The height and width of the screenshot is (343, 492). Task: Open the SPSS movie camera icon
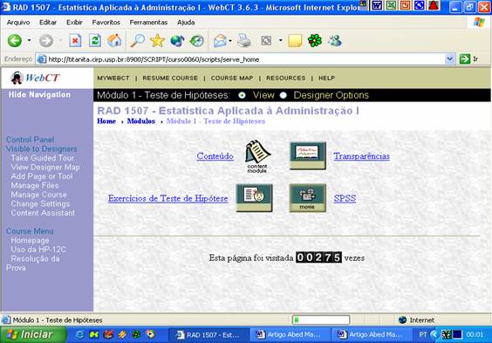click(307, 198)
